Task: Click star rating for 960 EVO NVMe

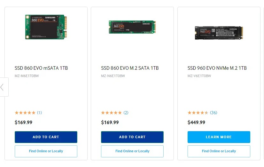Action: click(198, 113)
